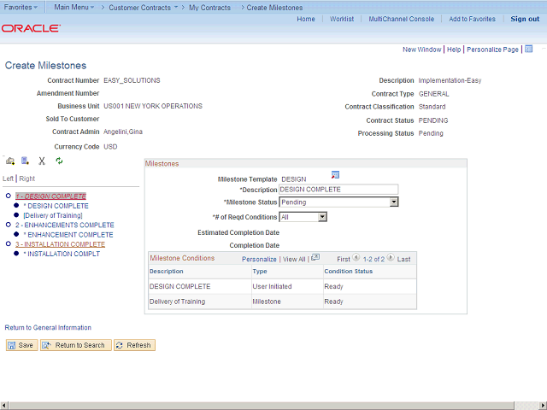Image resolution: width=547 pixels, height=410 pixels.
Task: Click the Save button
Action: tap(21, 346)
